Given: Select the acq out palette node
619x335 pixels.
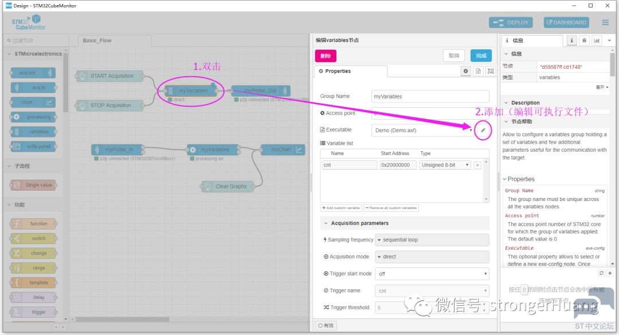Looking at the screenshot, I should (33, 73).
